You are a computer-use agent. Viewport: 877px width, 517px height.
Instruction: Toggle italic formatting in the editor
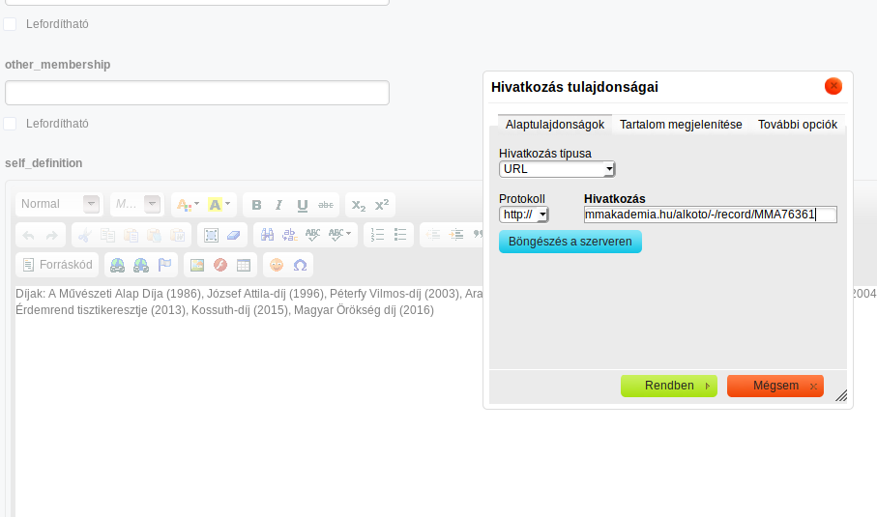click(x=278, y=205)
